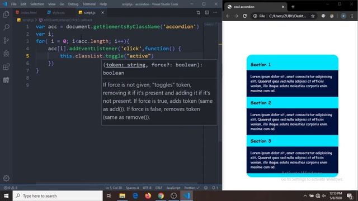Switch to the style.css tab
Image resolution: width=358 pixels, height=201 pixels.
click(x=56, y=12)
